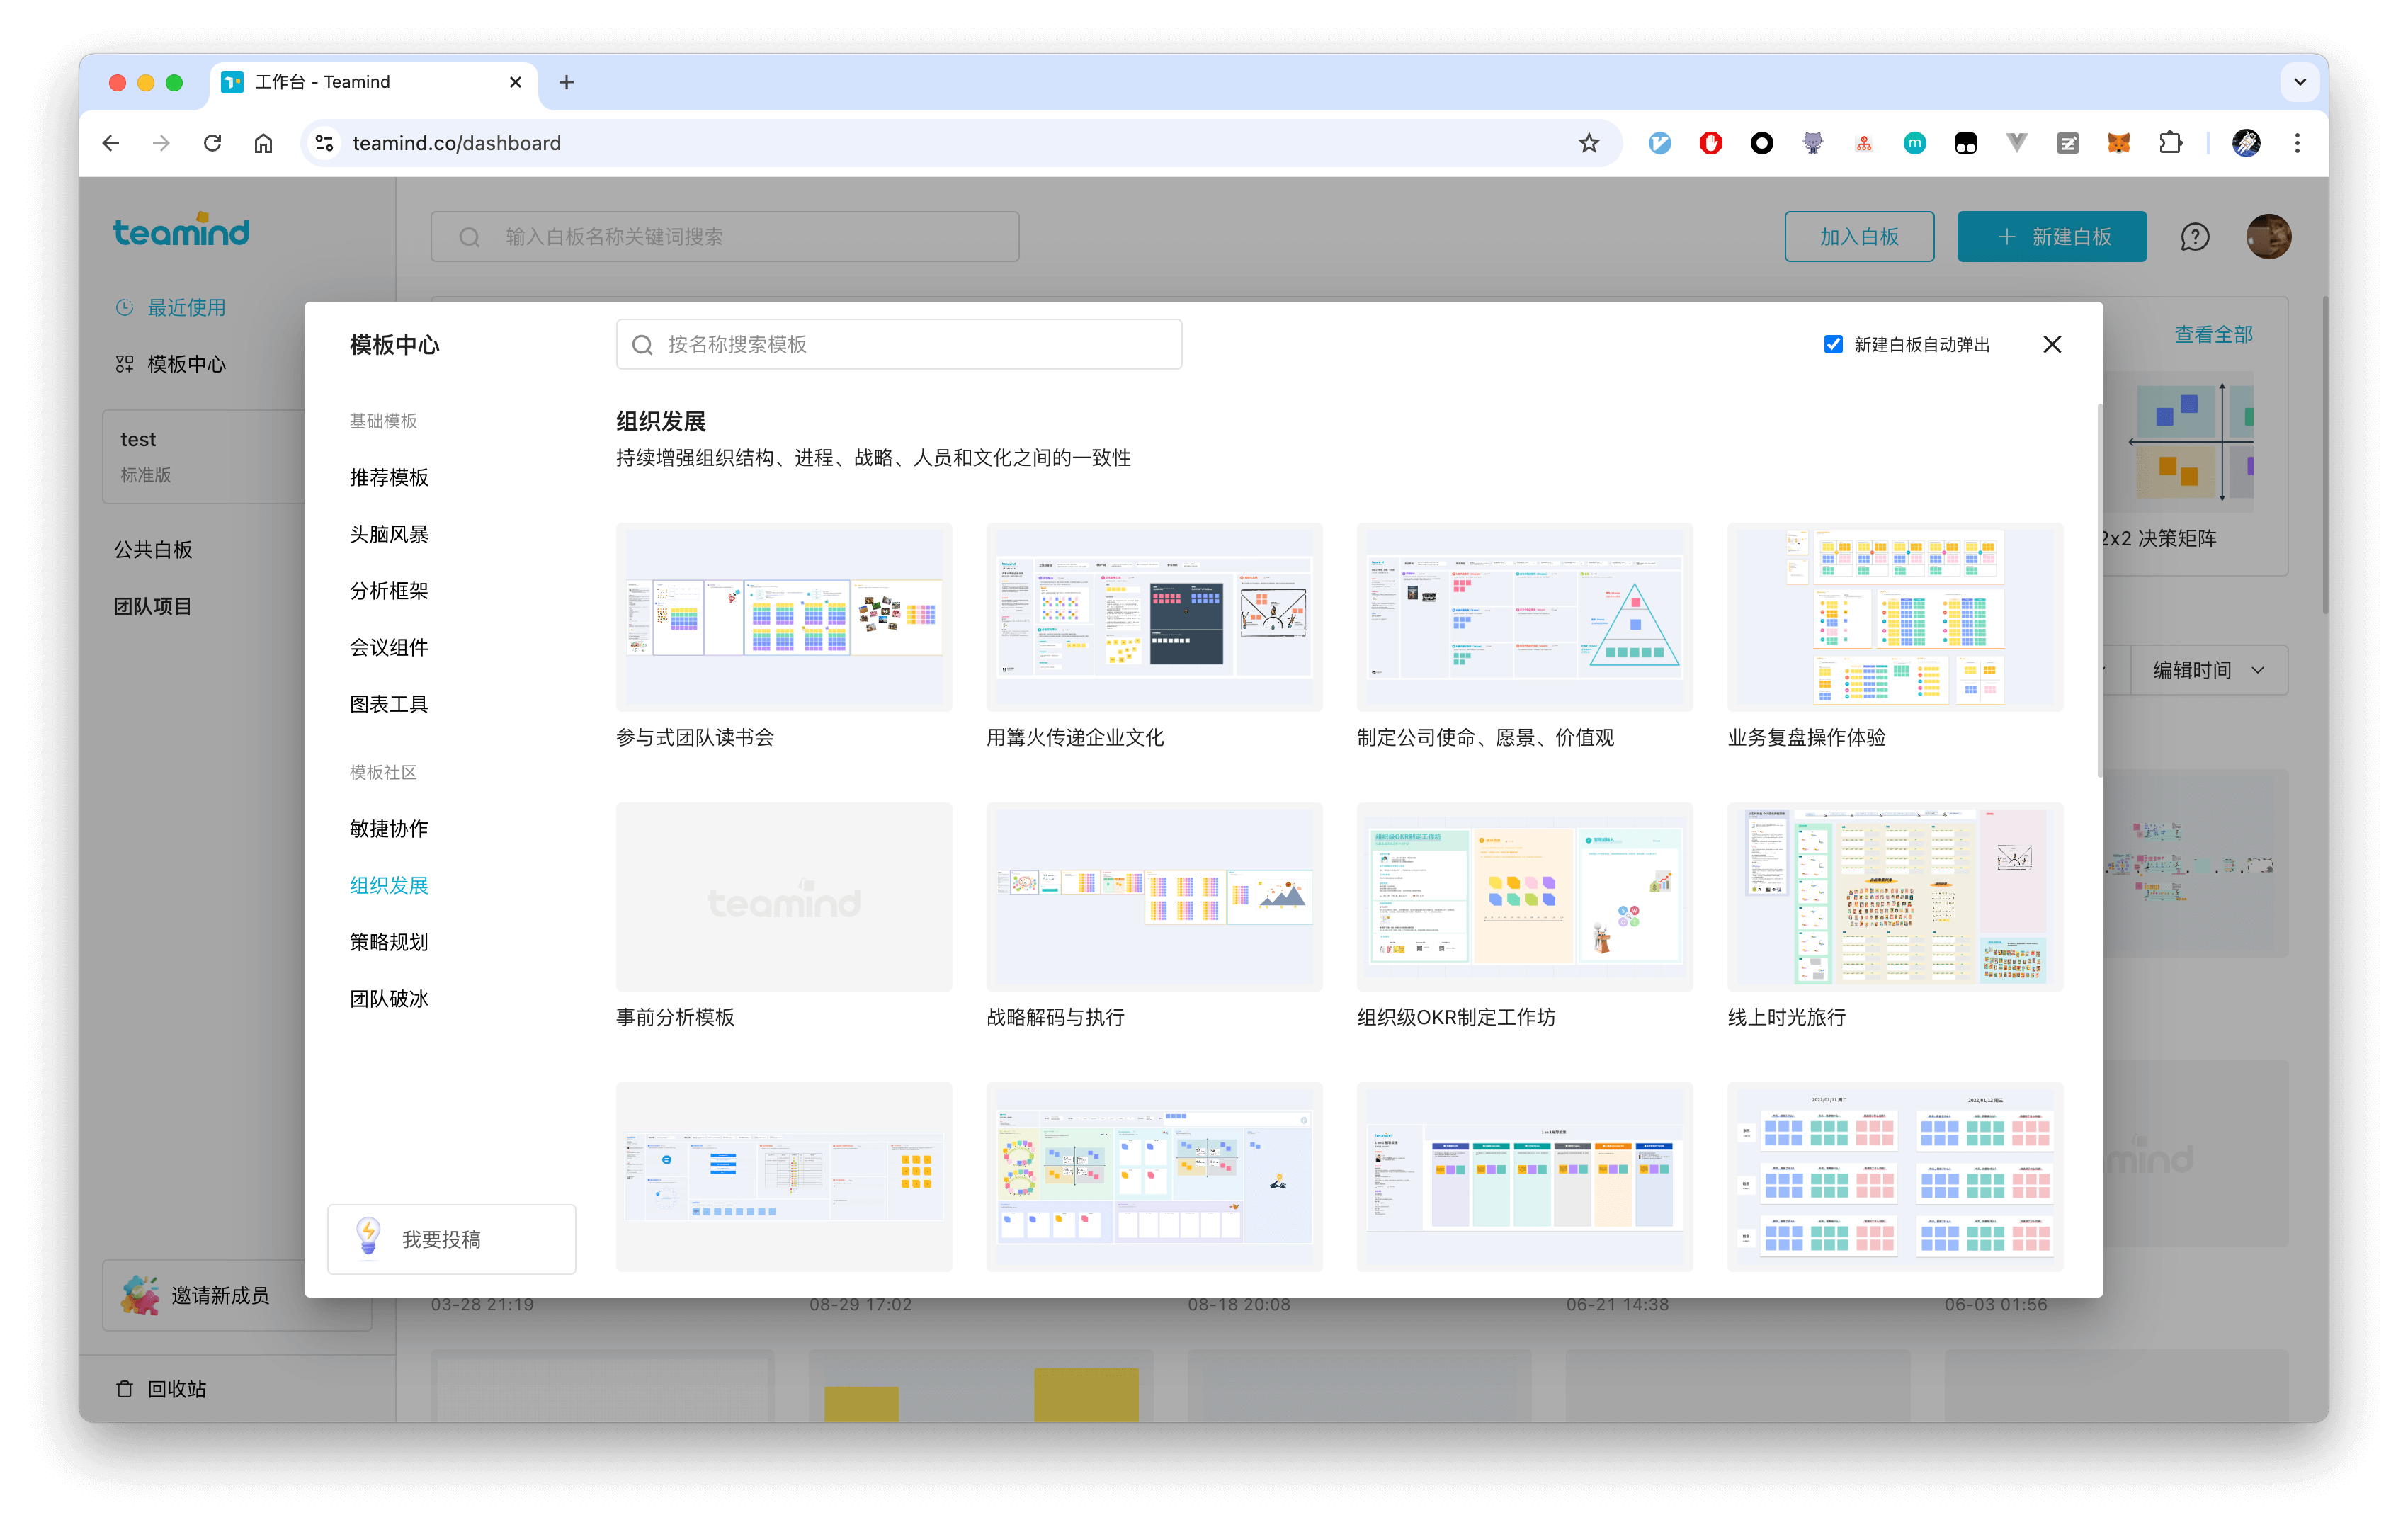Expand tab search dropdown chevron
This screenshot has width=2408, height=1527.
(2299, 82)
